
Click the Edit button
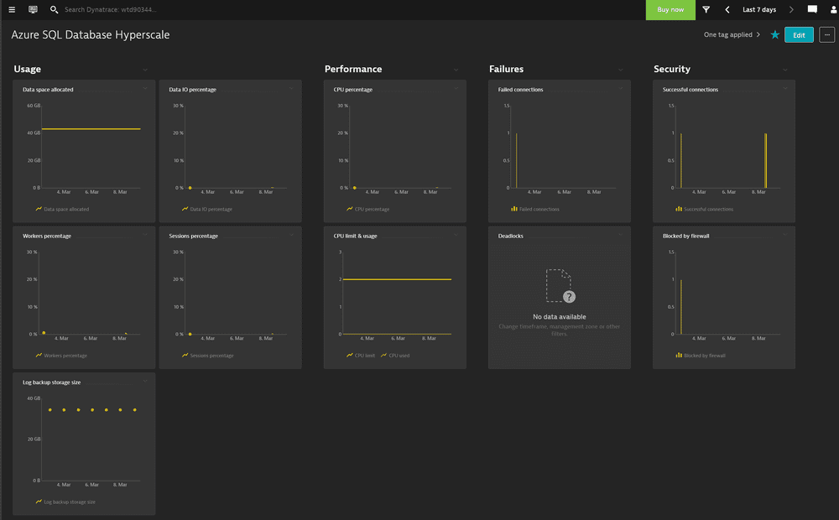pyautogui.click(x=799, y=35)
